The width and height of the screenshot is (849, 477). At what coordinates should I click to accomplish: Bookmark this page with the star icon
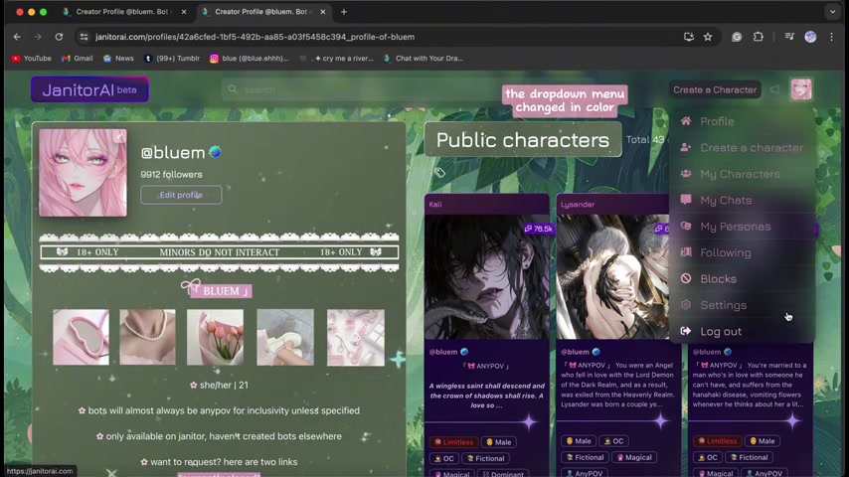pyautogui.click(x=708, y=37)
